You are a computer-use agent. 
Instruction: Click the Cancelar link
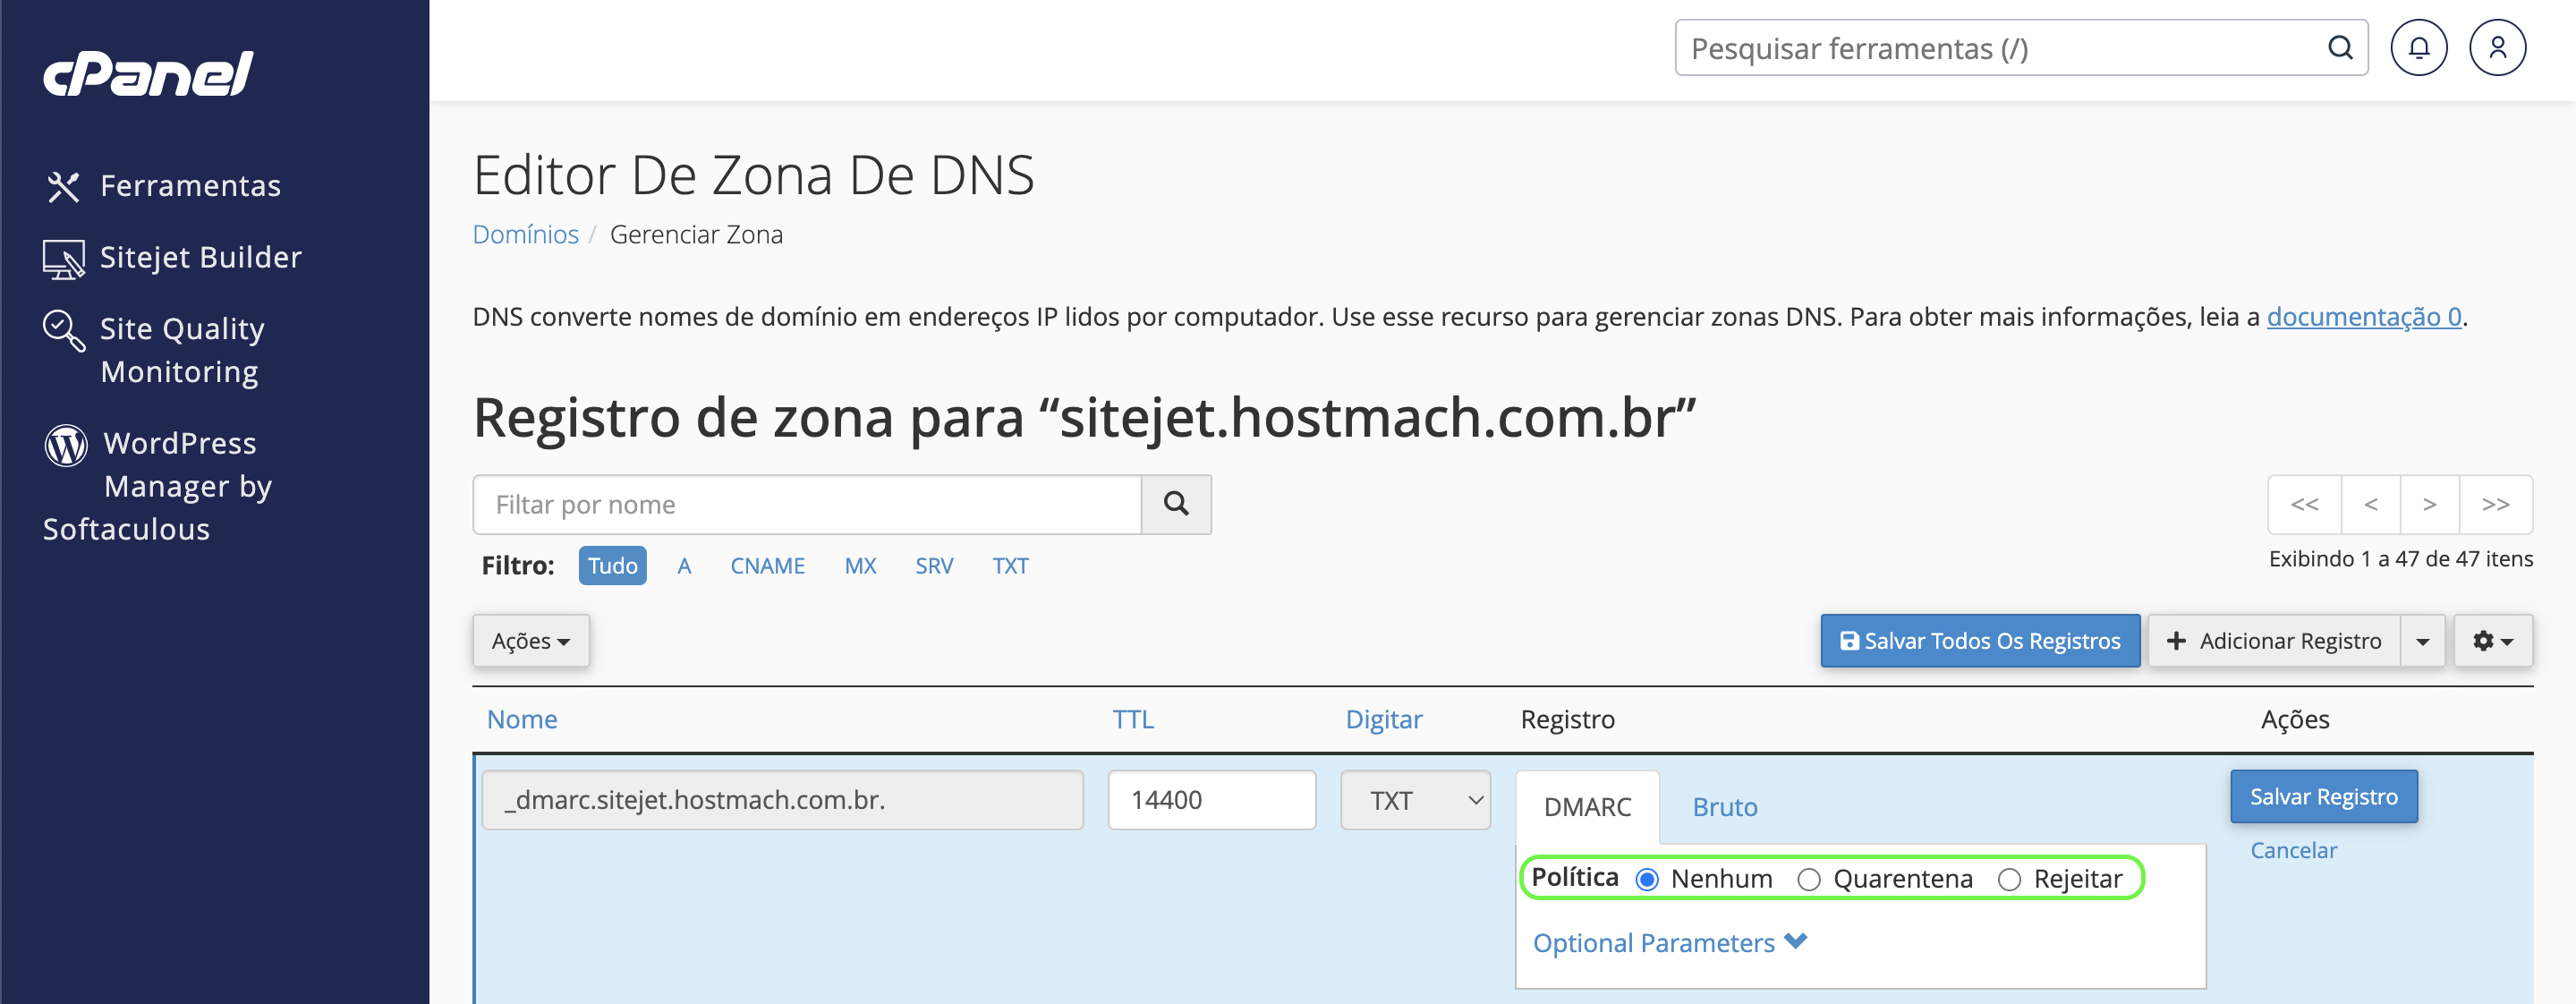pos(2293,850)
